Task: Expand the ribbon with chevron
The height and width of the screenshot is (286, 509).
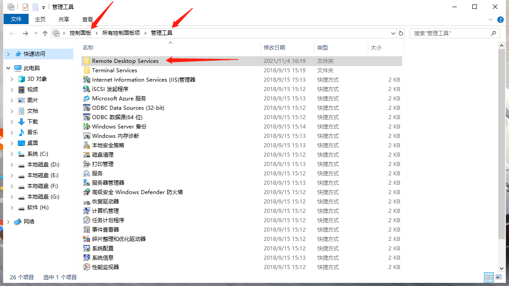Action: point(491,20)
